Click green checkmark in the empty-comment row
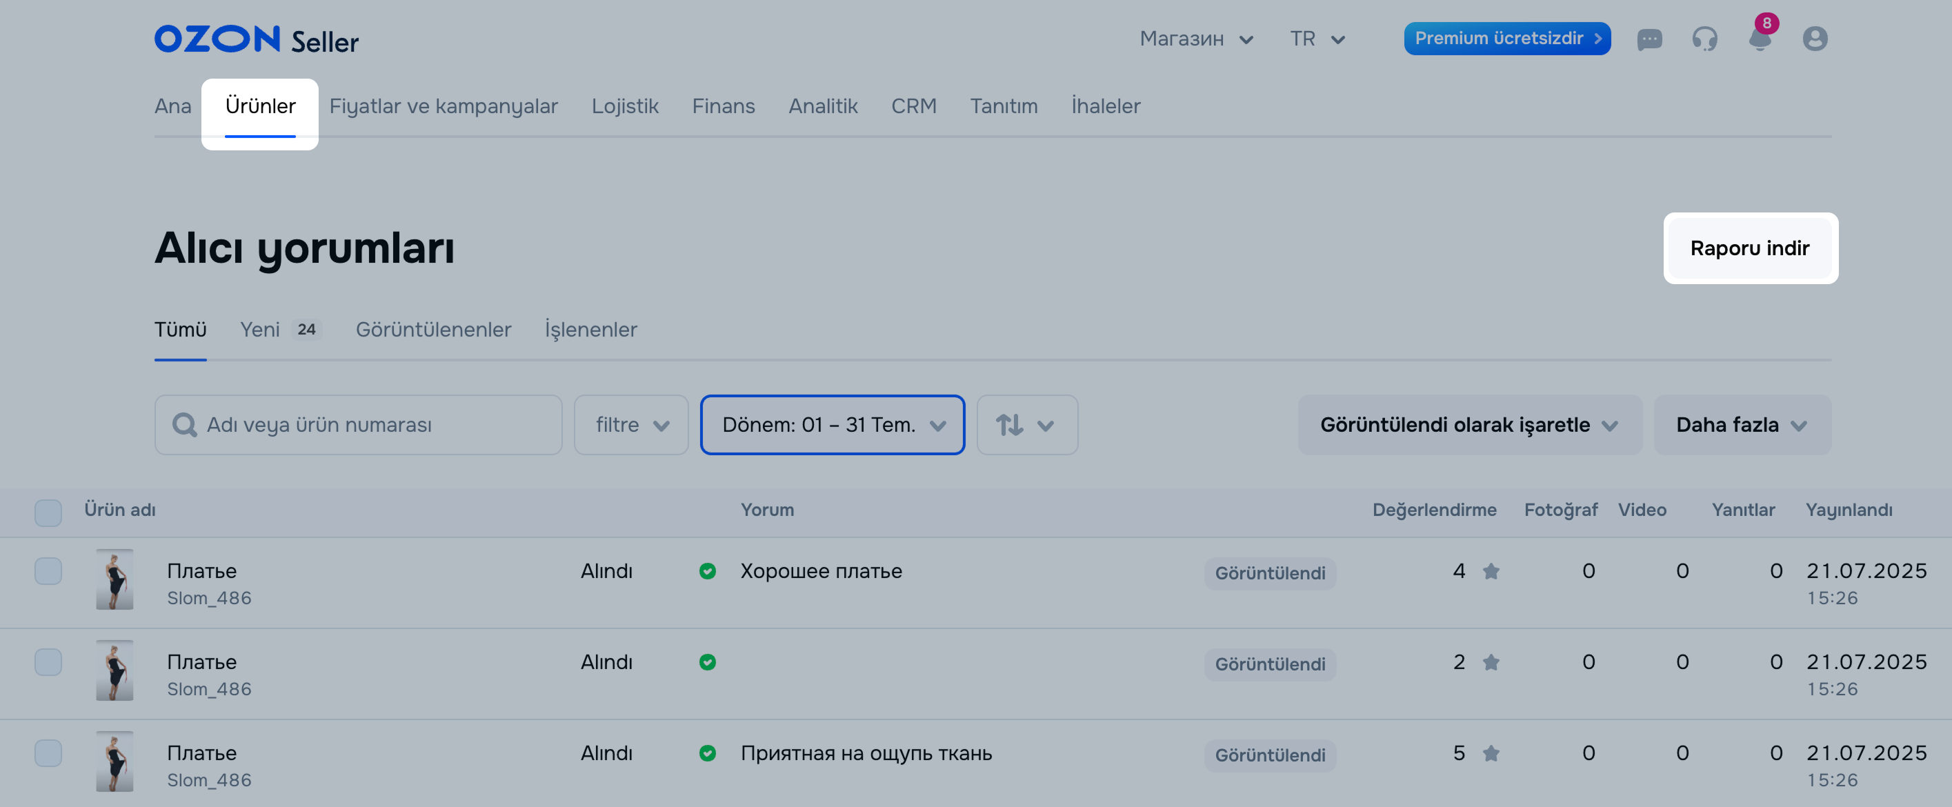The image size is (1952, 807). coord(707,662)
